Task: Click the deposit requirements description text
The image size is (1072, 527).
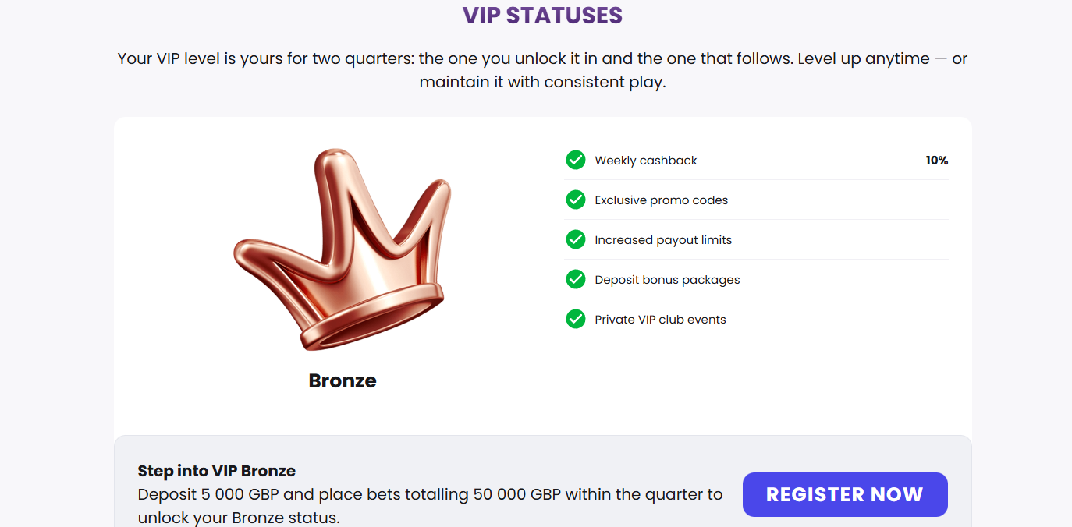Action: (429, 505)
